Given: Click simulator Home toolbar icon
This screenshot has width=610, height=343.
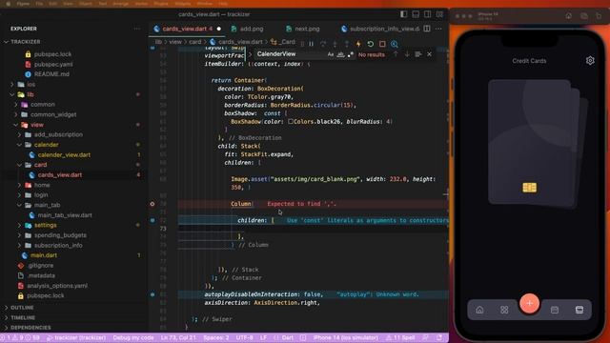Looking at the screenshot, I should tap(569, 16).
